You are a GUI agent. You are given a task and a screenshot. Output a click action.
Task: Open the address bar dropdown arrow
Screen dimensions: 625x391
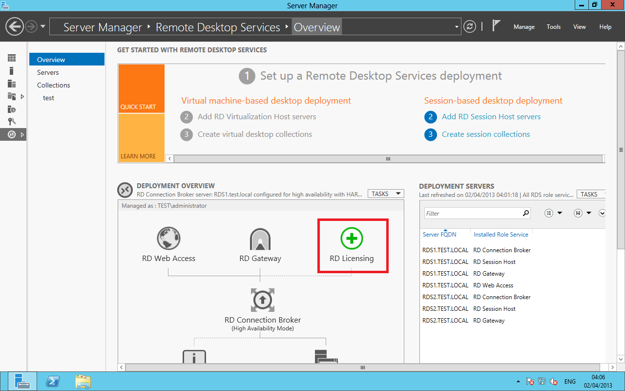coord(457,27)
